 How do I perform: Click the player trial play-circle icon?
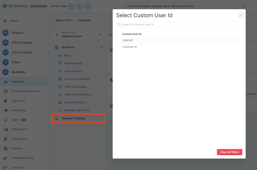pos(80,6)
